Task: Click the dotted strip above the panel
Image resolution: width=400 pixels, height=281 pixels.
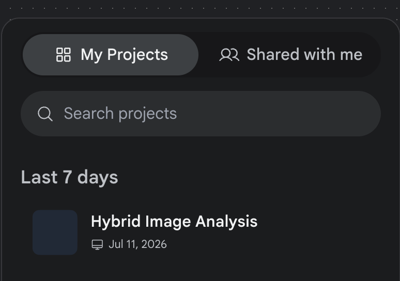Action: click(x=200, y=8)
